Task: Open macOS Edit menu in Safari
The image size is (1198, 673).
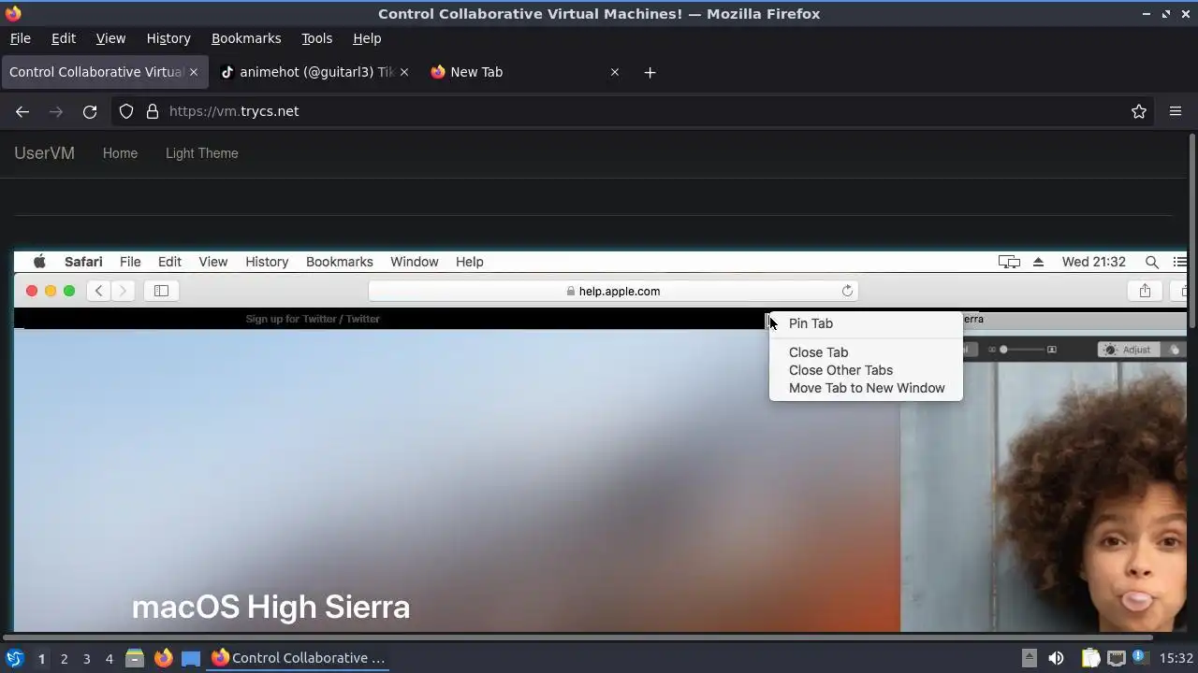Action: [169, 262]
